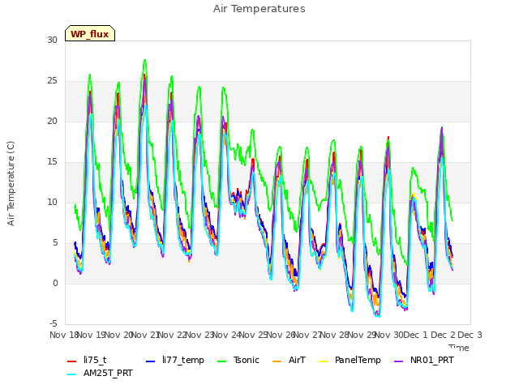Click the WP_flux annotation label

point(90,33)
